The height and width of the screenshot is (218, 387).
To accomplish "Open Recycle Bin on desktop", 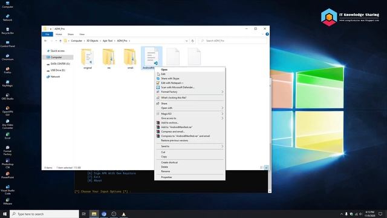I will [8, 31].
